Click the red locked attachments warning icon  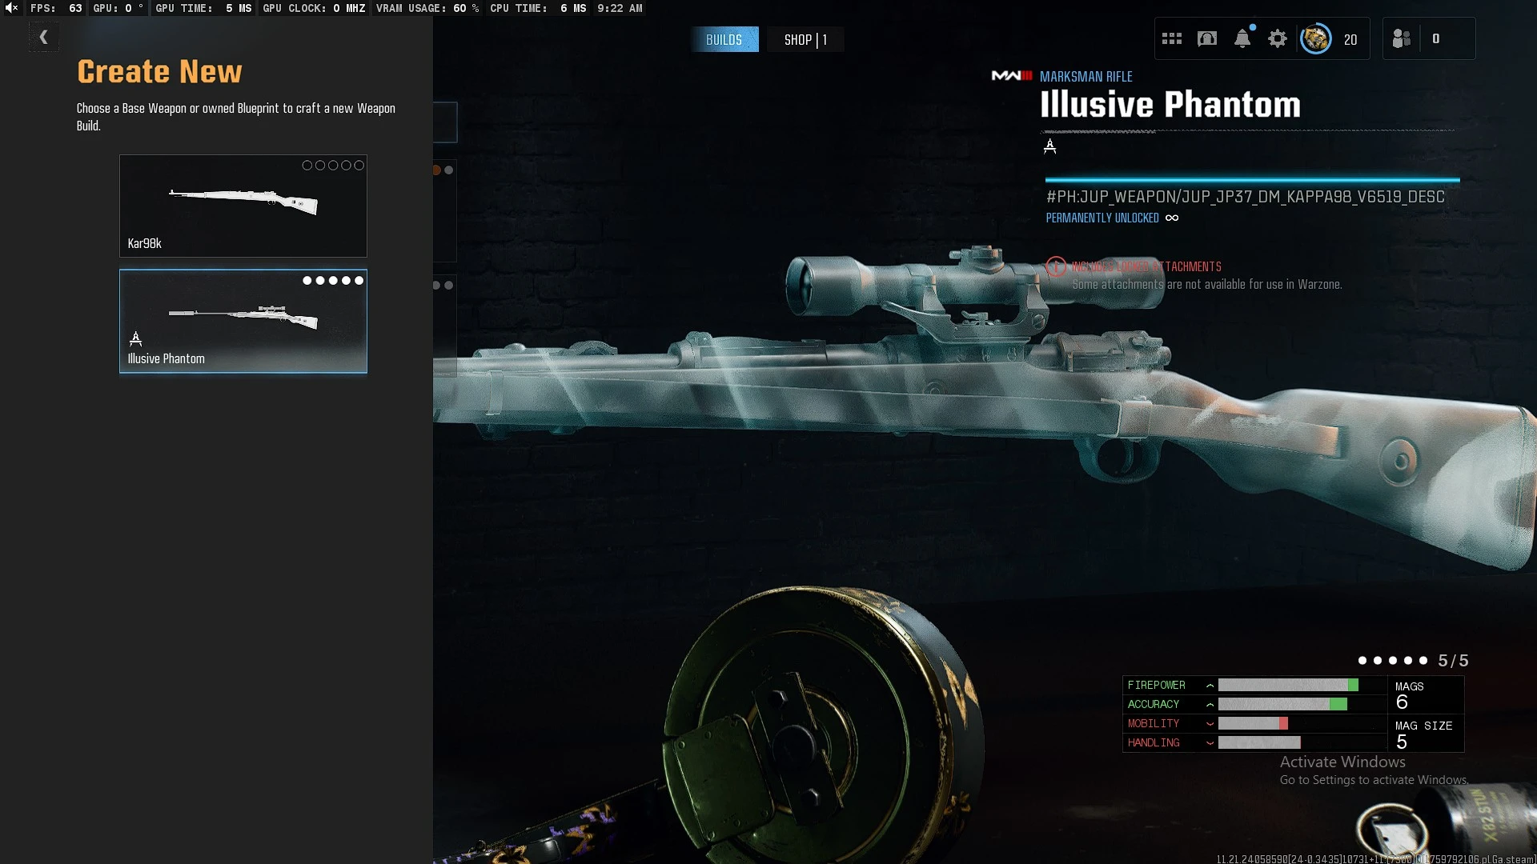pos(1056,266)
